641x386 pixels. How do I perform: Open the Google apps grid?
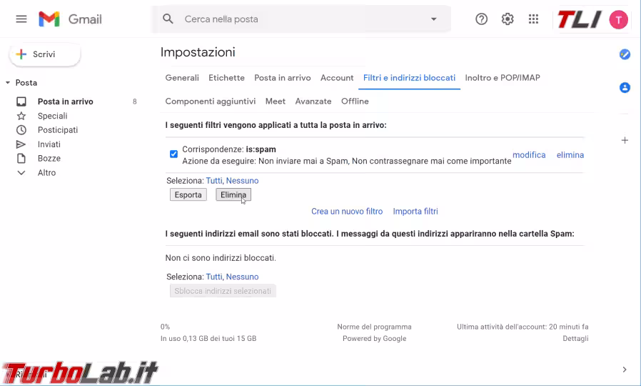533,19
